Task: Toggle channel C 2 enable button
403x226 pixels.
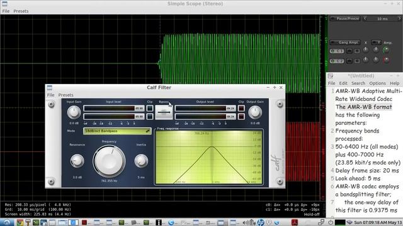Action: 337,61
